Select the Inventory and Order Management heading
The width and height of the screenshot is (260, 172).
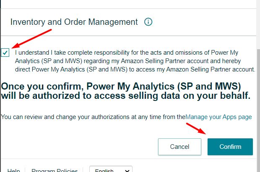click(x=74, y=22)
